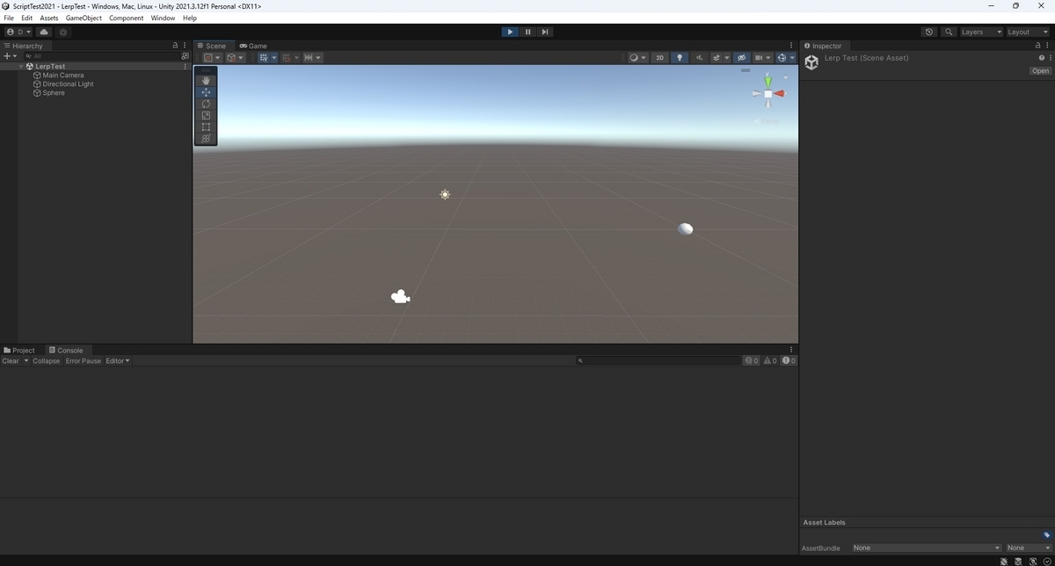
Task: Enable Error Pause in the Console
Action: click(83, 360)
